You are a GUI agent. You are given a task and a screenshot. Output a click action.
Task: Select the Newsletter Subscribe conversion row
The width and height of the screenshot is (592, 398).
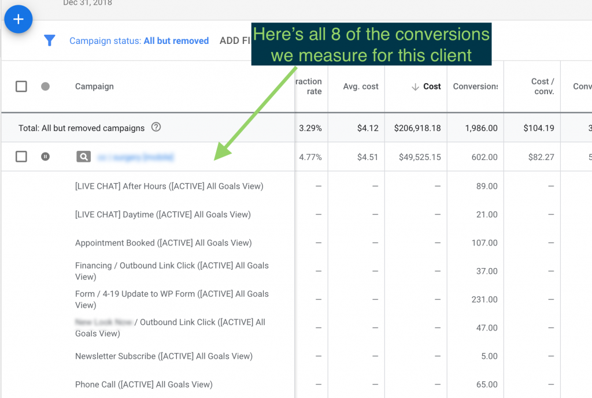(x=164, y=356)
